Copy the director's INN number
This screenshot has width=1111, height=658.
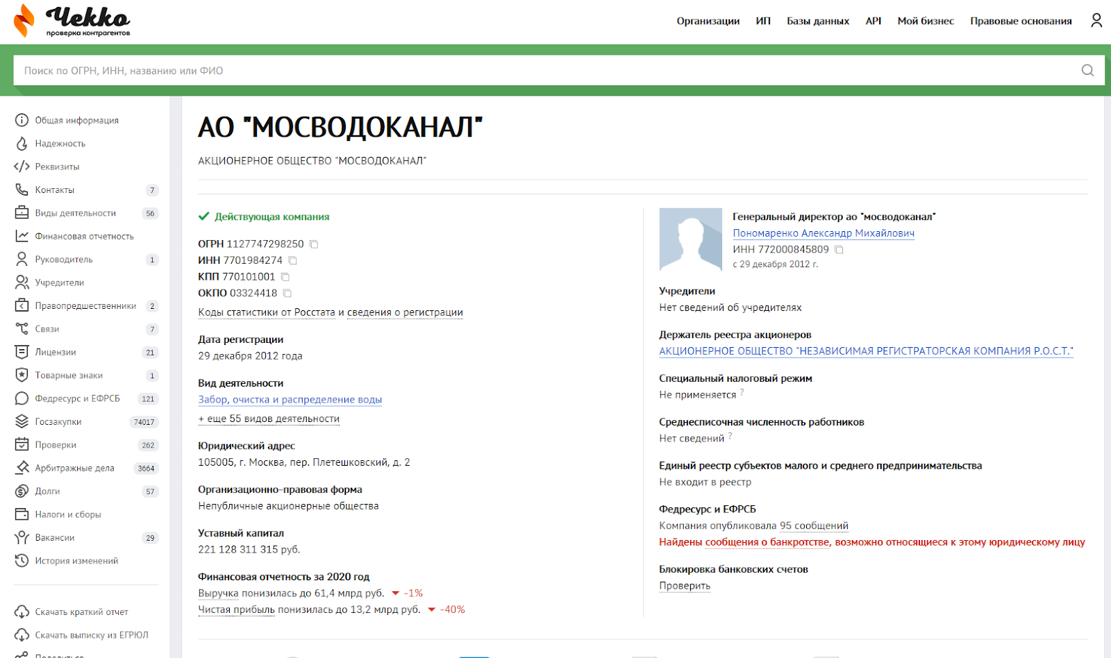(839, 250)
